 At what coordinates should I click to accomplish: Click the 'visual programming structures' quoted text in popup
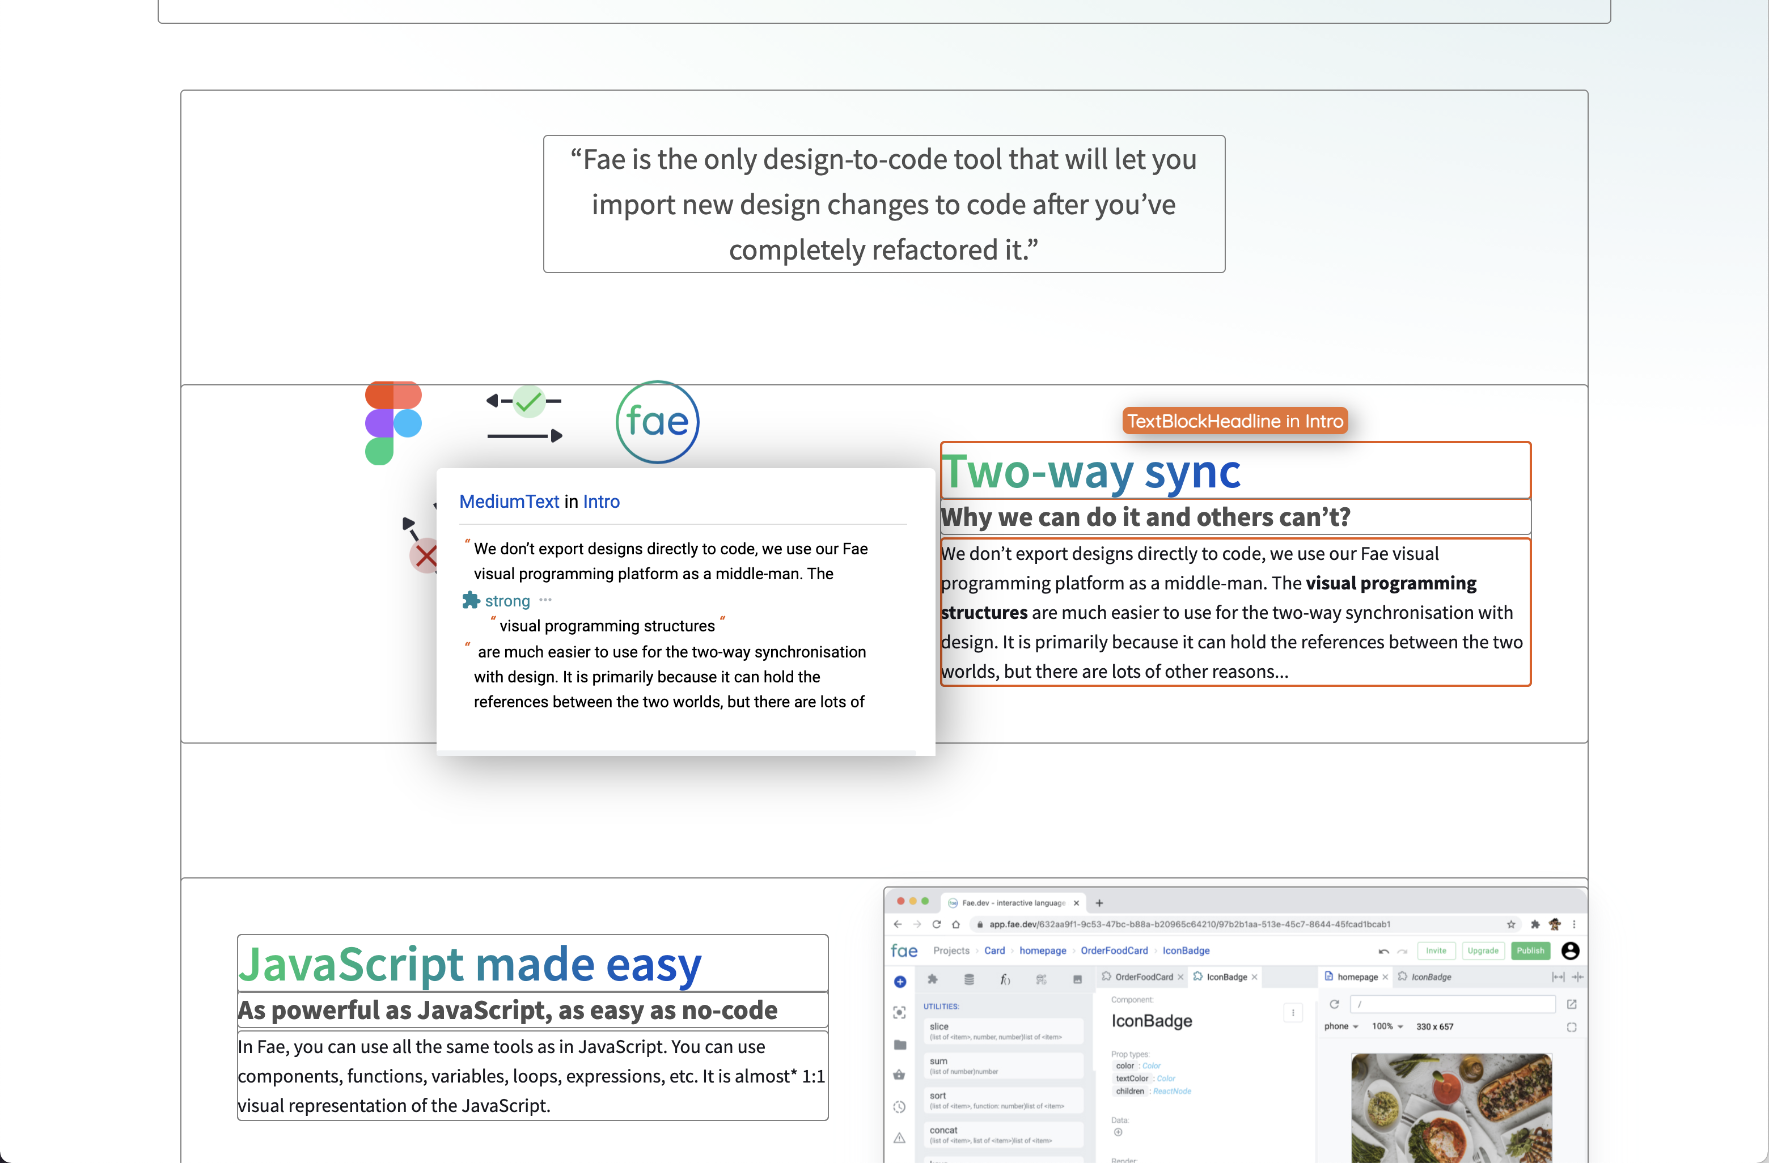[607, 626]
